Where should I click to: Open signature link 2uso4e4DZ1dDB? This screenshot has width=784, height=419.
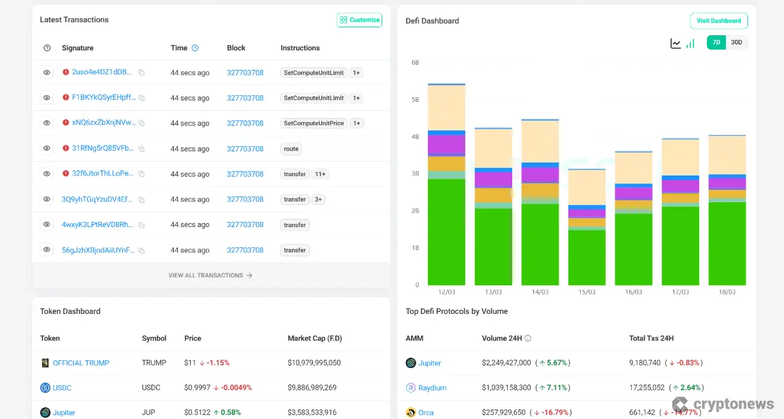[103, 72]
